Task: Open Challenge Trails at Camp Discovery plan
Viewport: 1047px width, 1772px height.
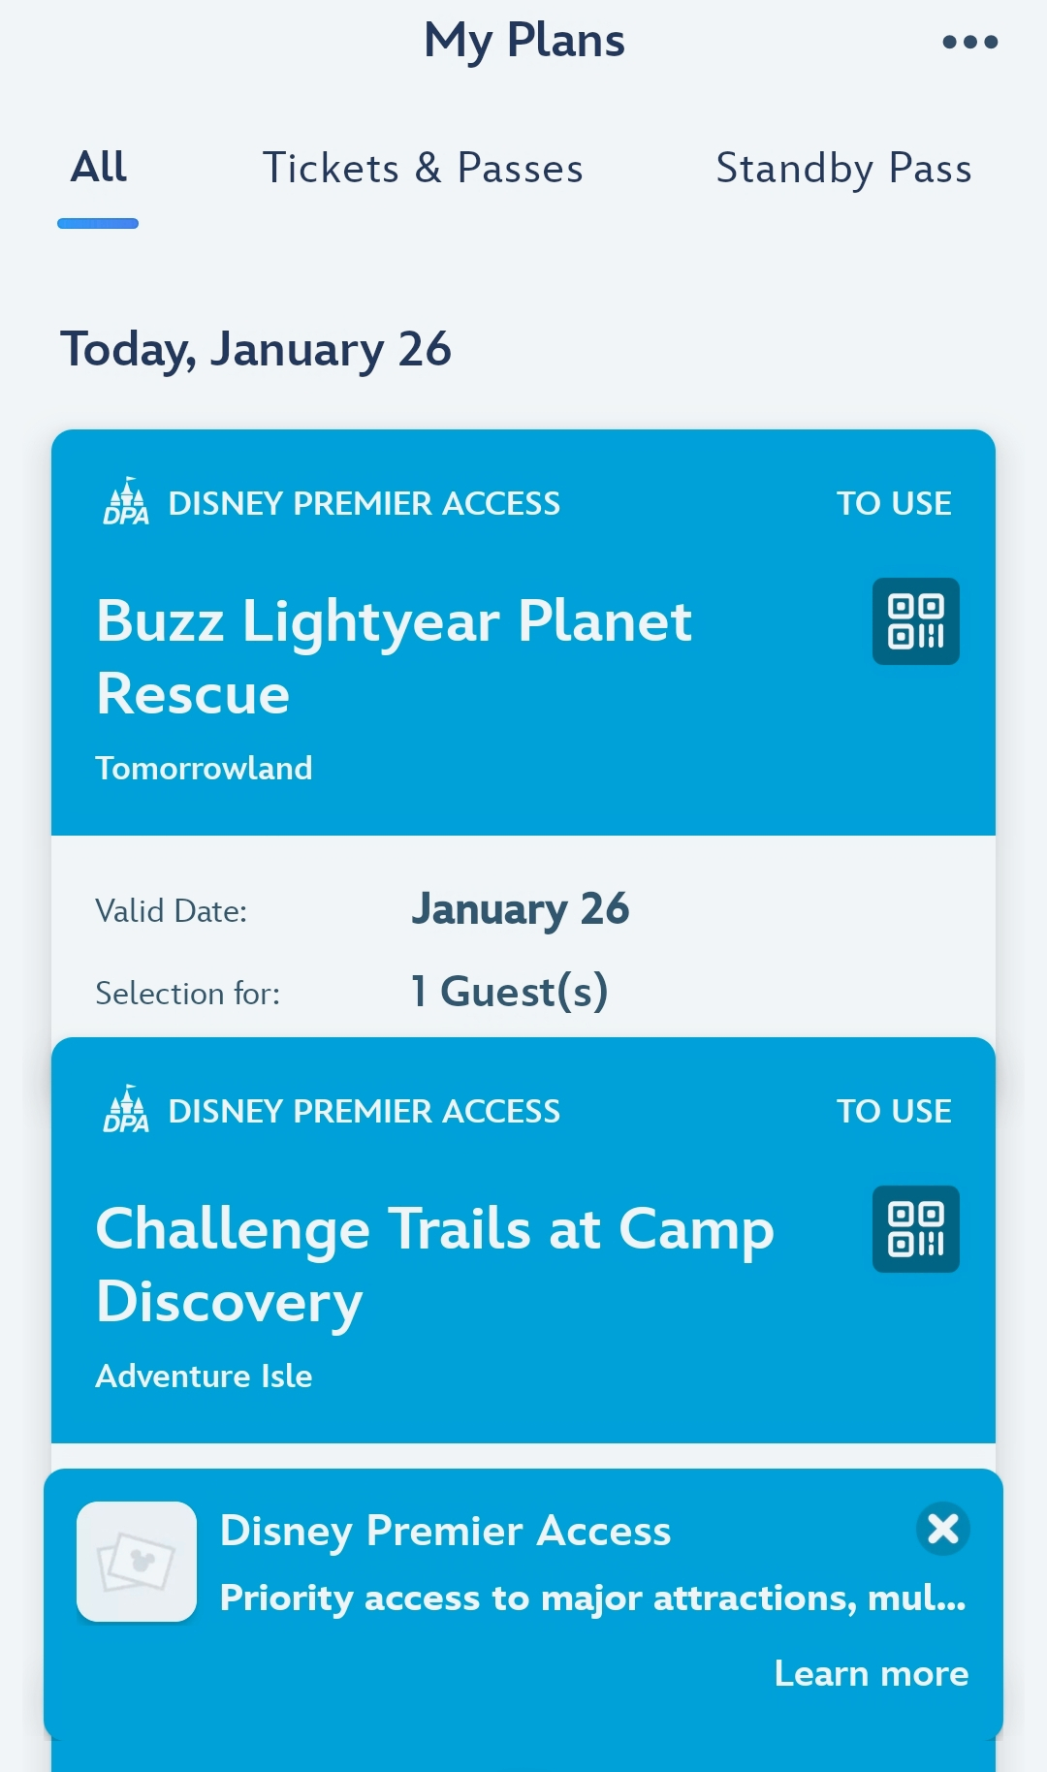Action: [434, 1264]
